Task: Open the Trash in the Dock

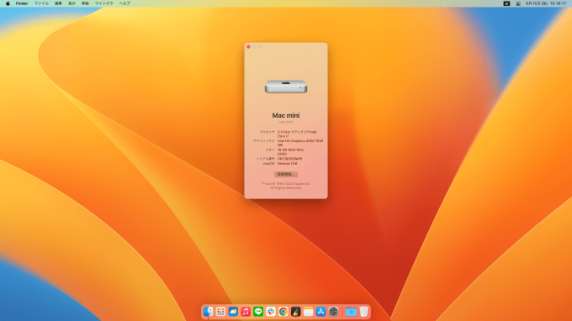Action: 363,312
